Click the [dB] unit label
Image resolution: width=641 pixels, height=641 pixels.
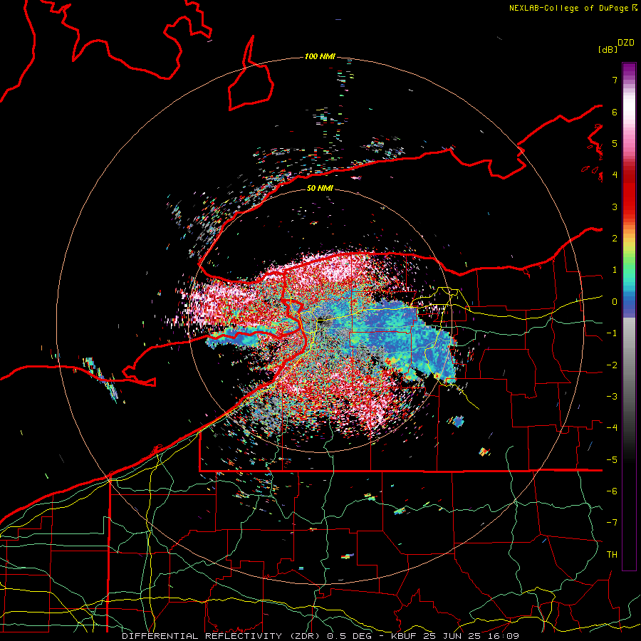(608, 49)
